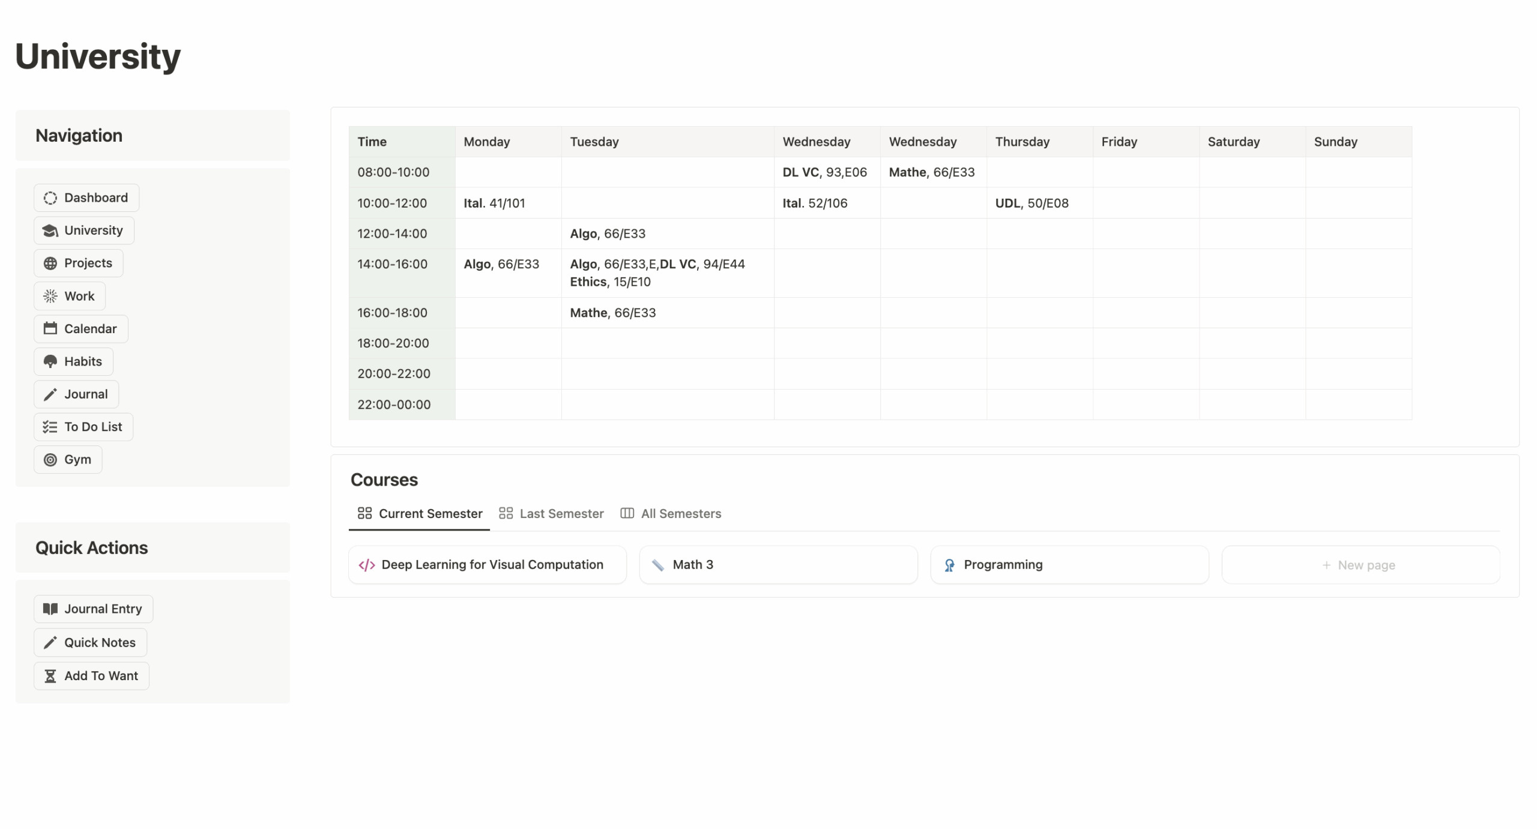Open the Programming course card
This screenshot has width=1537, height=829.
coord(1069,565)
